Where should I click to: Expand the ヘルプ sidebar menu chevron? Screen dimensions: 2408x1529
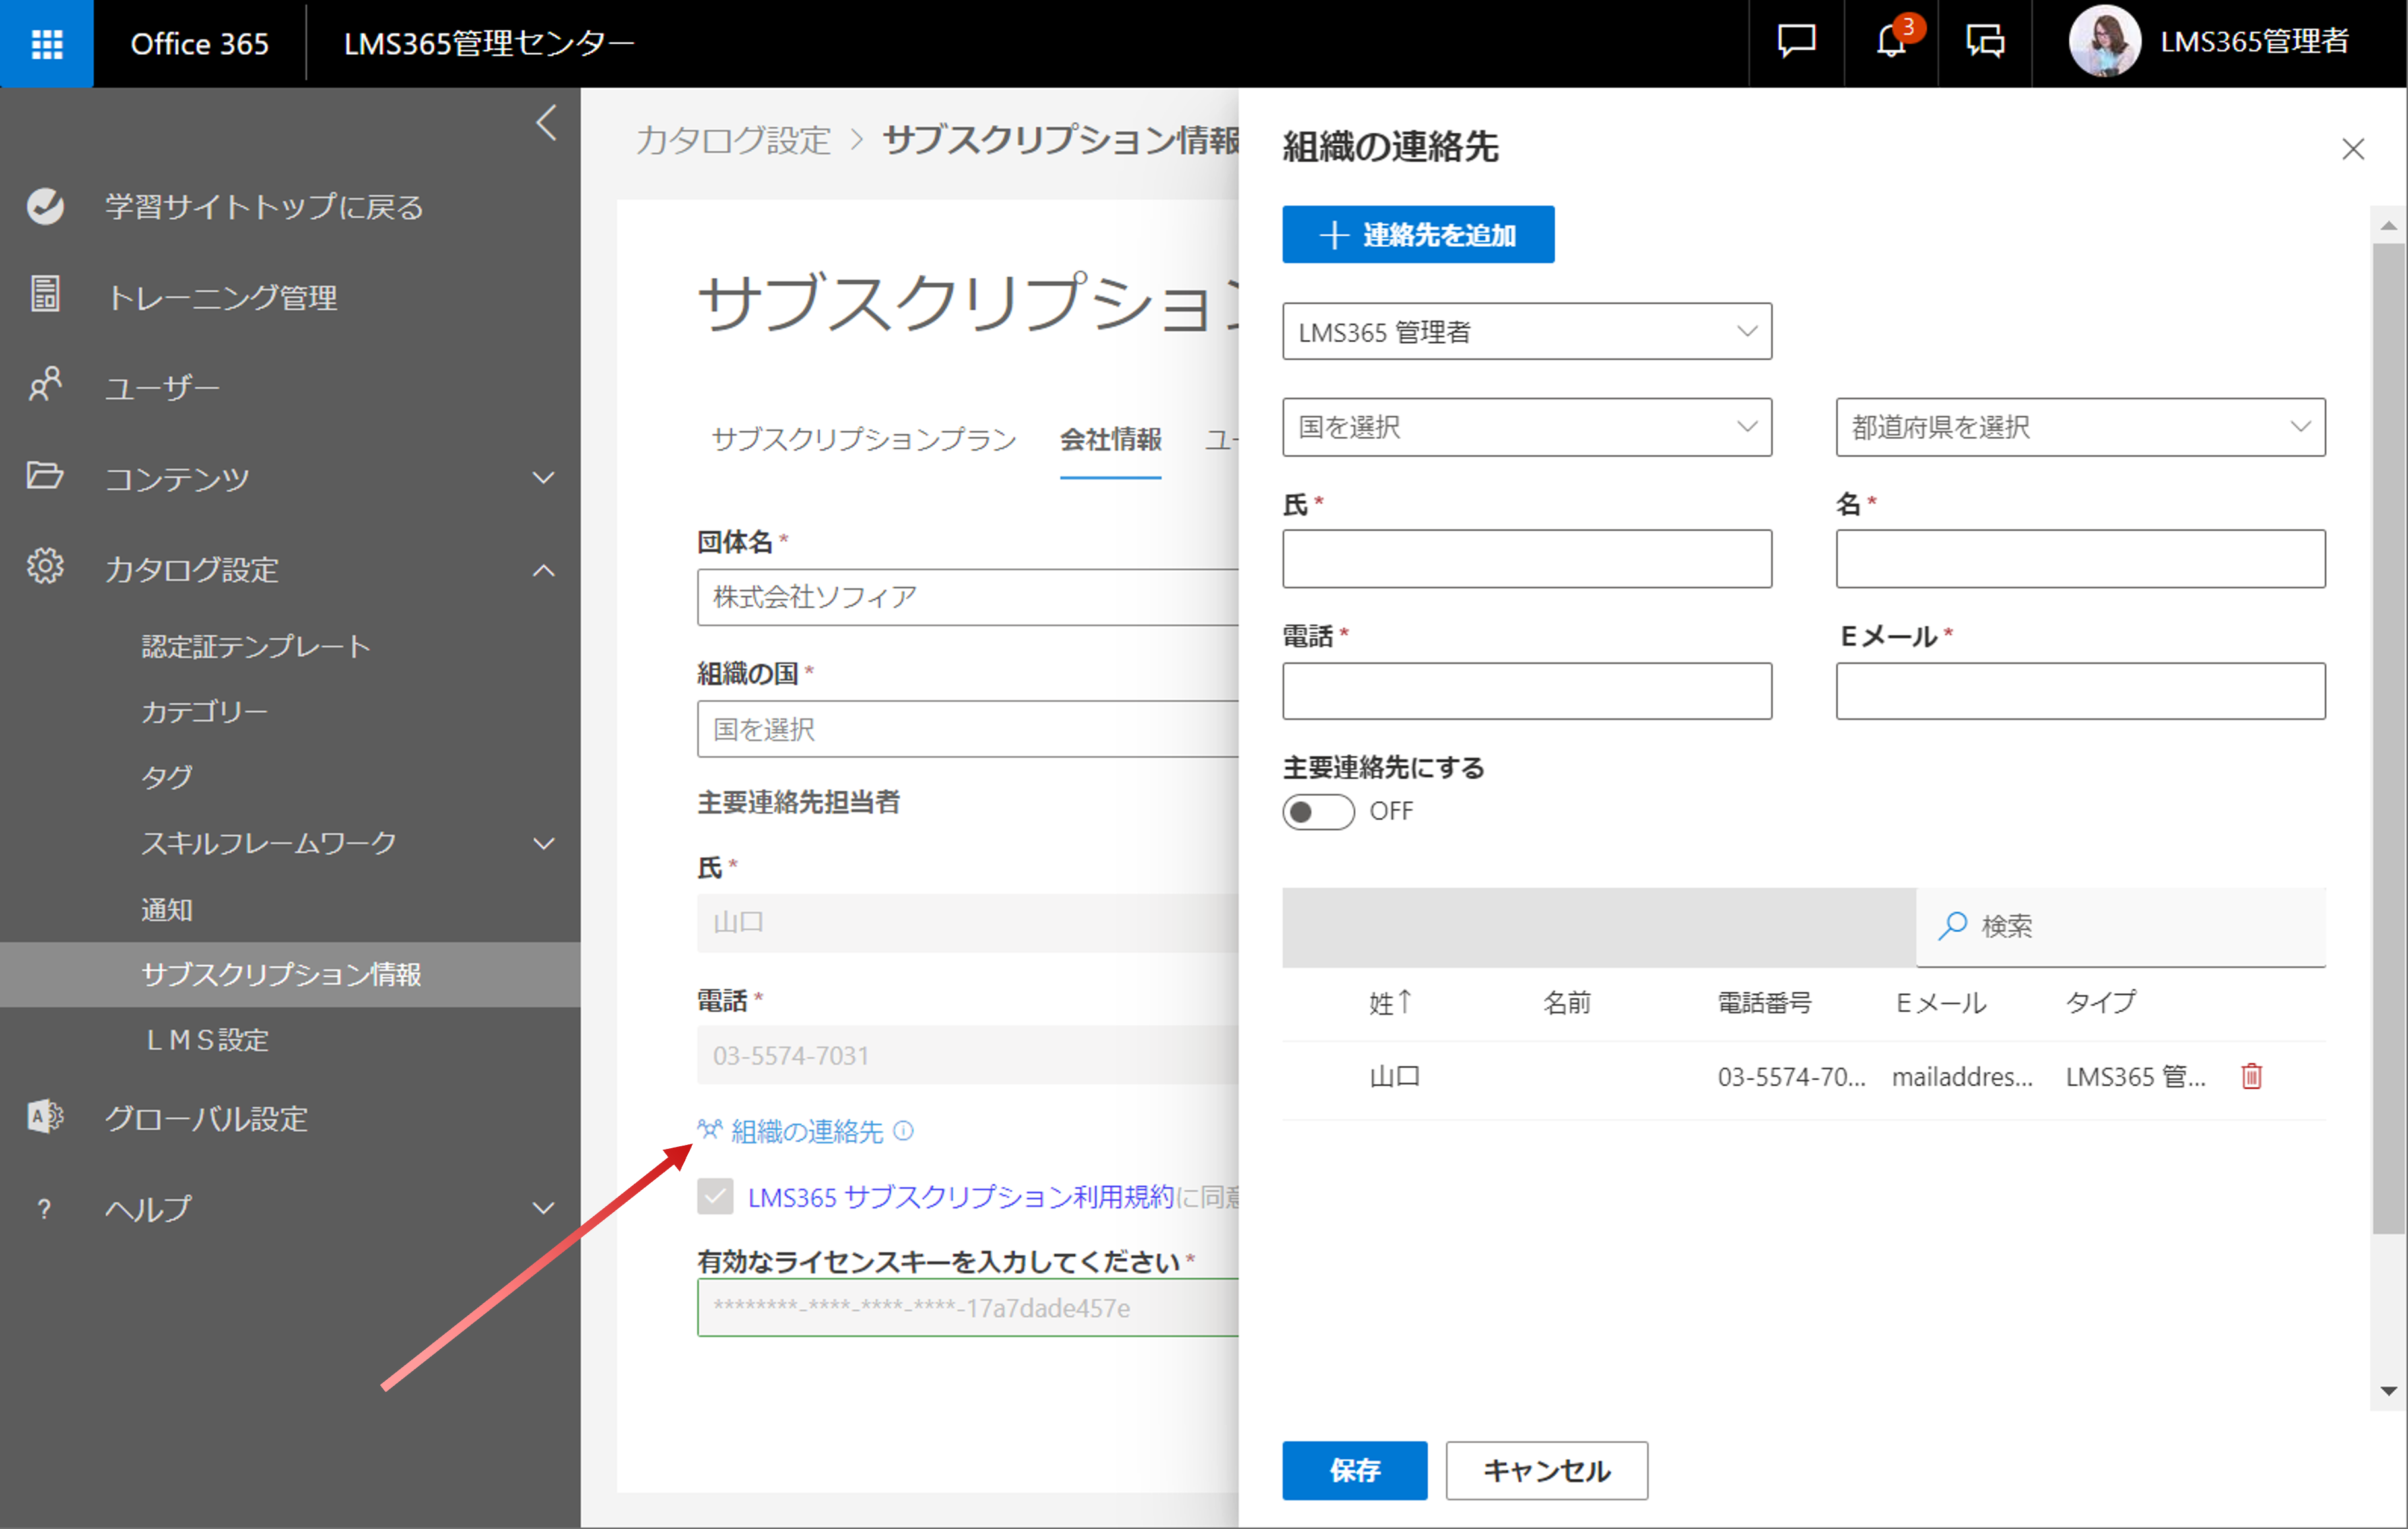coord(543,1208)
